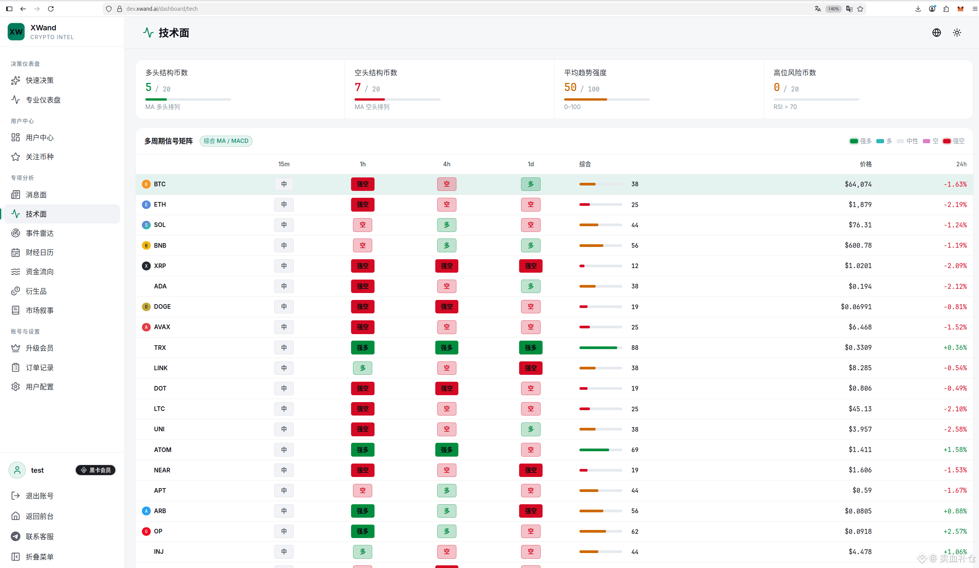
Task: Open 关注币种 star menu item
Action: [x=62, y=157]
